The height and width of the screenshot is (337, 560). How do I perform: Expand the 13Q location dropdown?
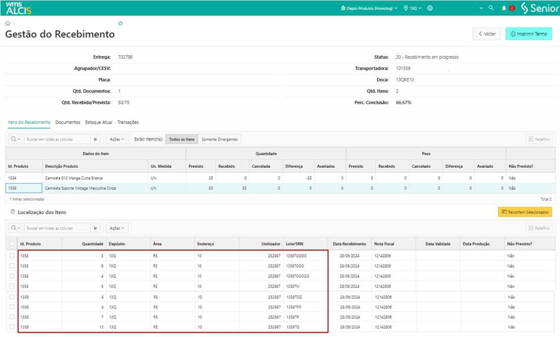413,8
